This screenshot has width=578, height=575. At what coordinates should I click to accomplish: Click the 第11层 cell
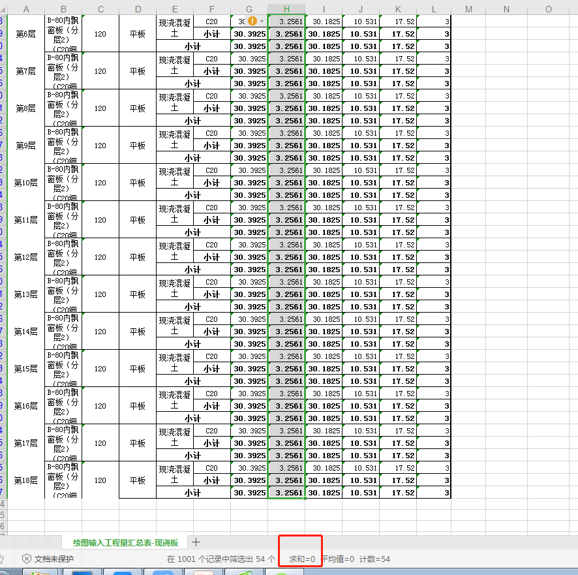click(26, 220)
